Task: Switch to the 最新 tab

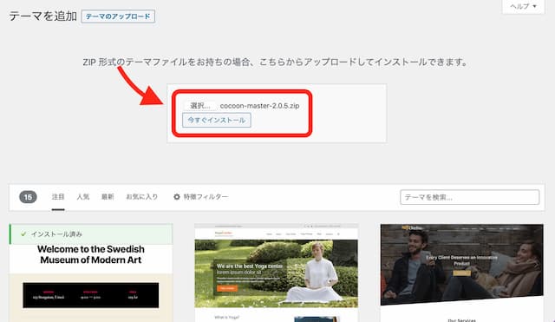Action: [x=108, y=197]
